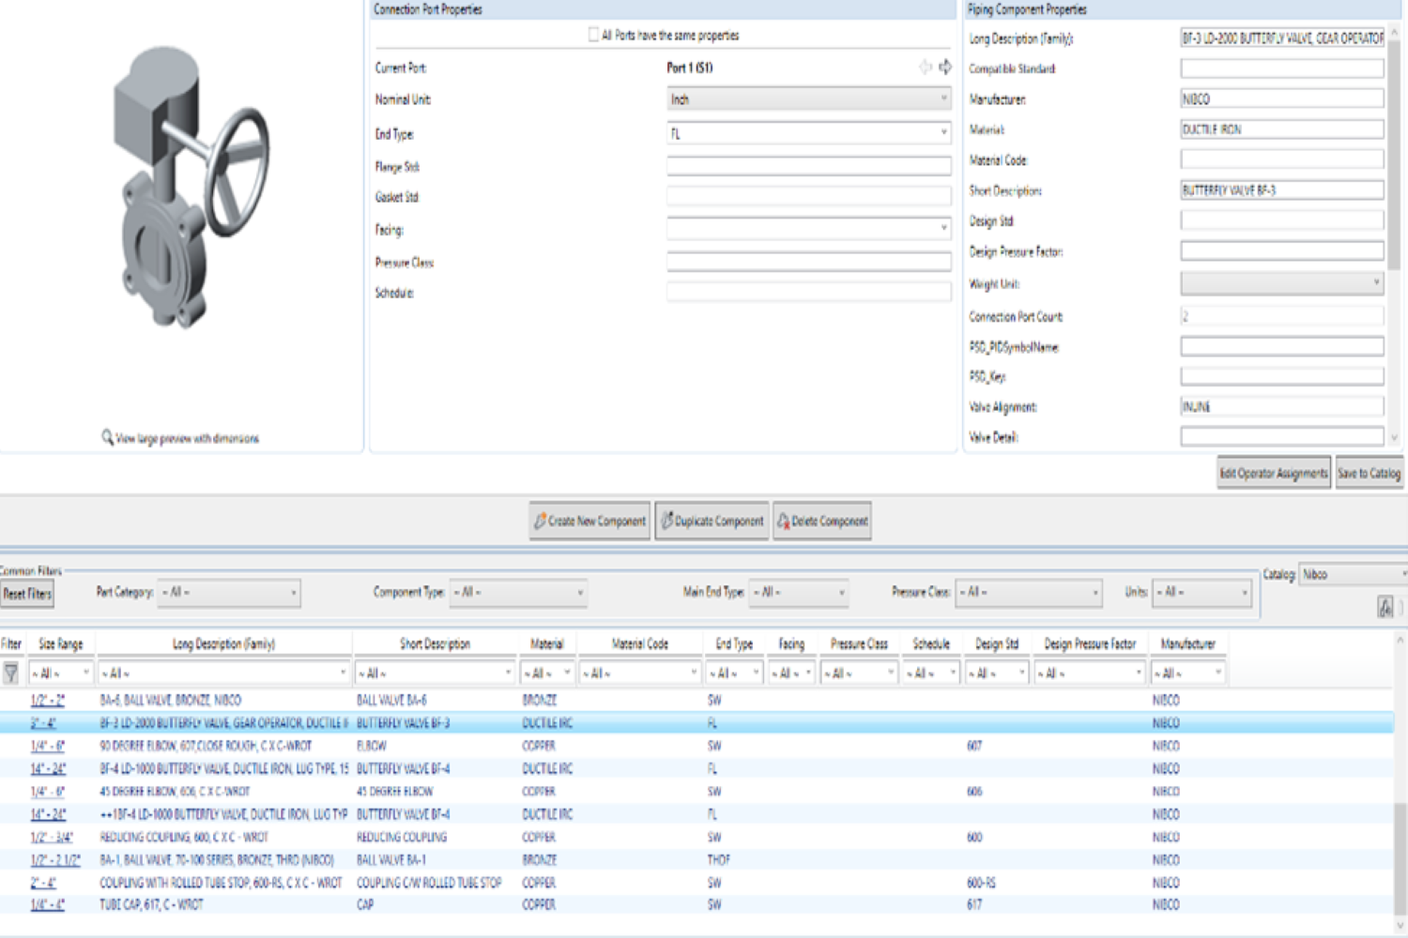Viewport: 1408px width, 938px height.
Task: Open Long Description column filter dropdown
Action: [x=224, y=673]
